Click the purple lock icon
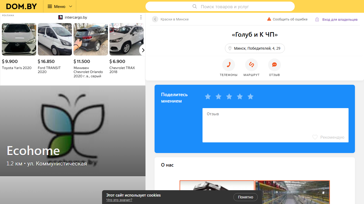 (x=317, y=19)
